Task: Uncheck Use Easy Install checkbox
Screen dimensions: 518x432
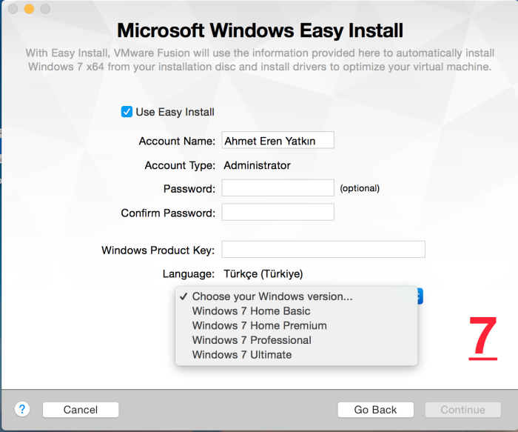Action: click(x=127, y=112)
